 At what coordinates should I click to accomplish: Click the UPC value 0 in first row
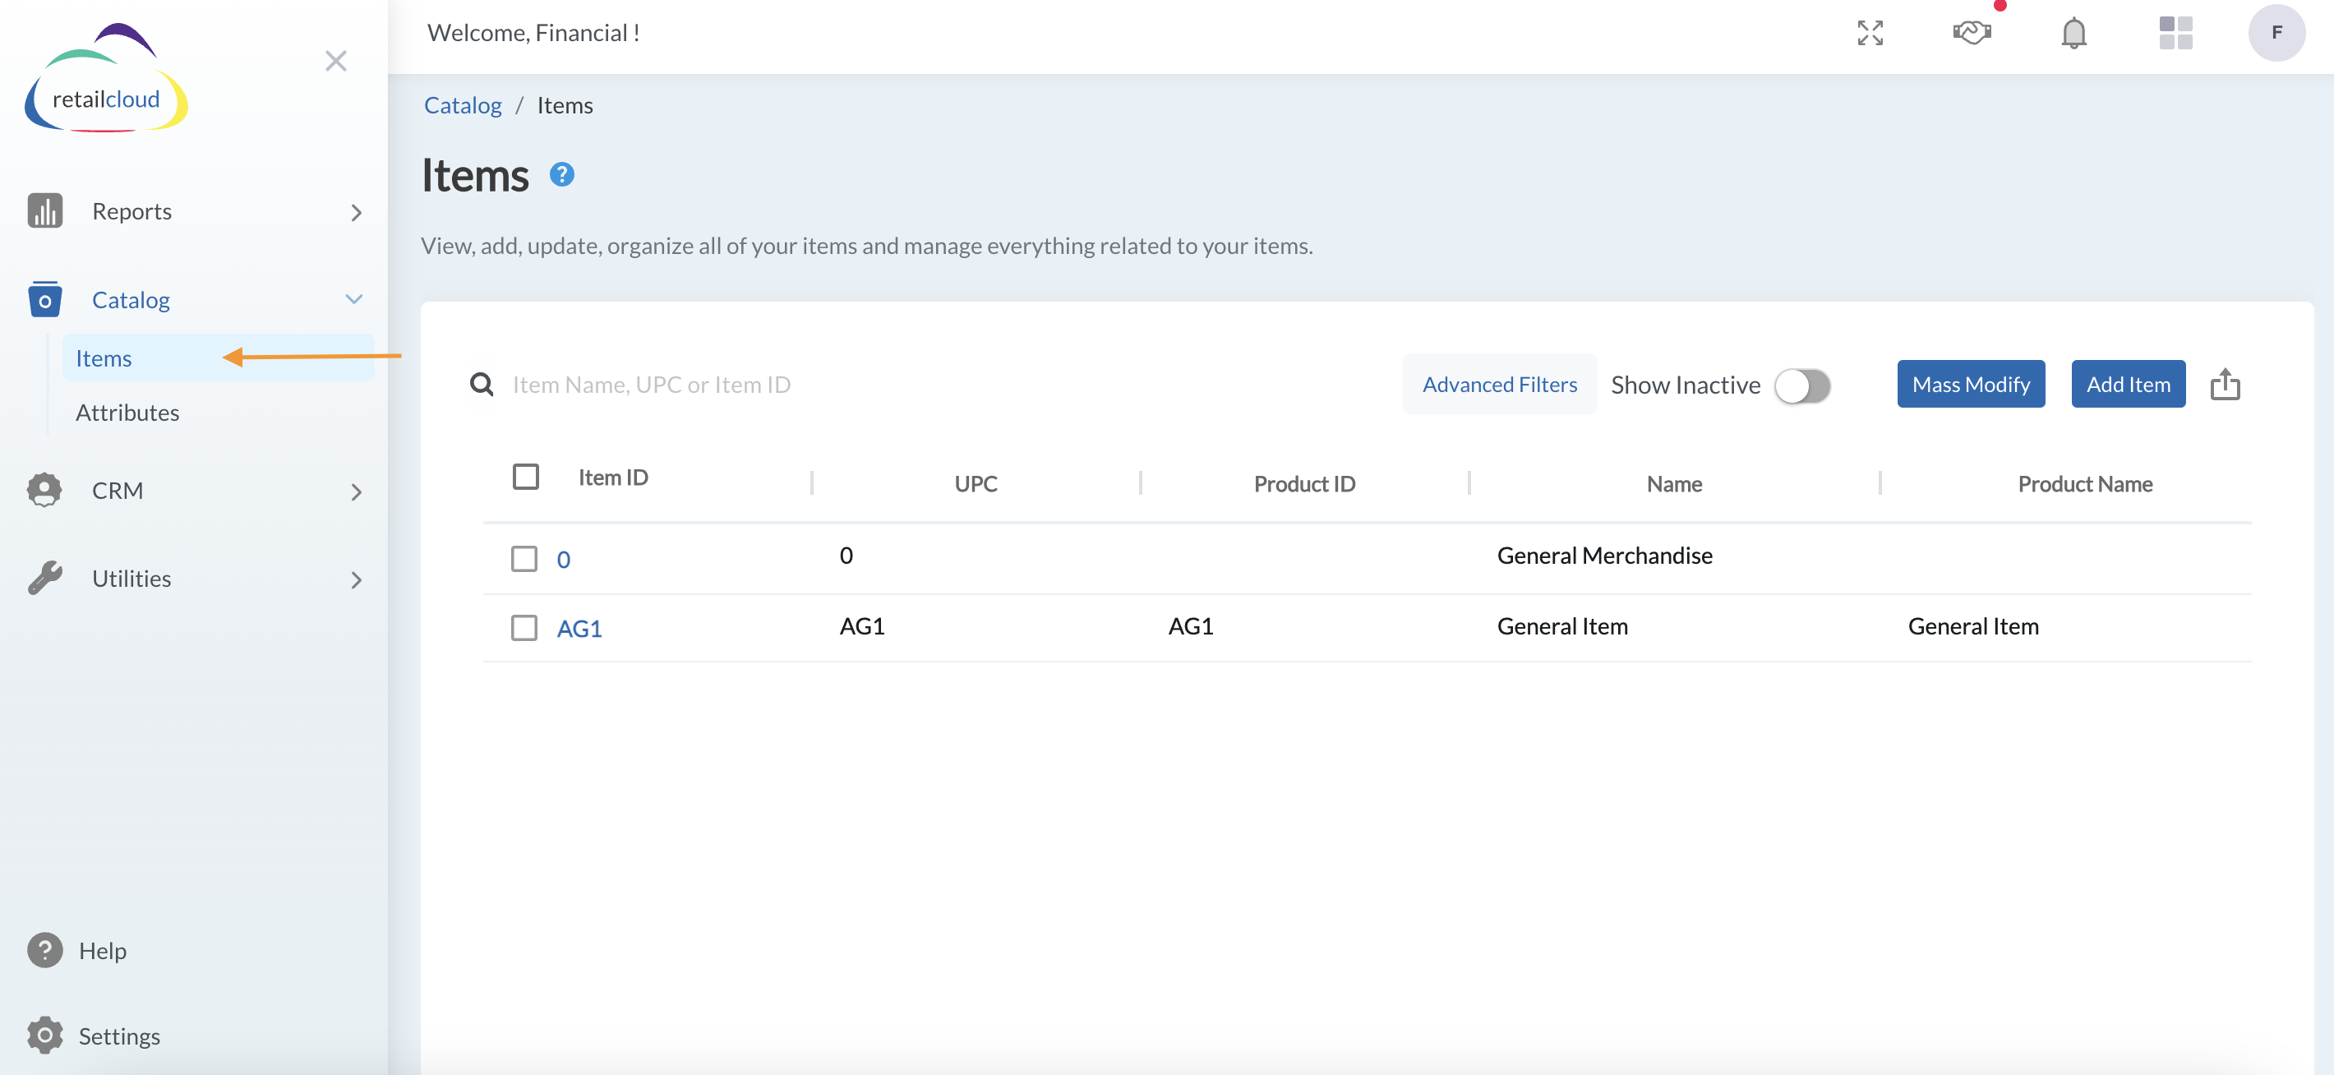tap(846, 556)
